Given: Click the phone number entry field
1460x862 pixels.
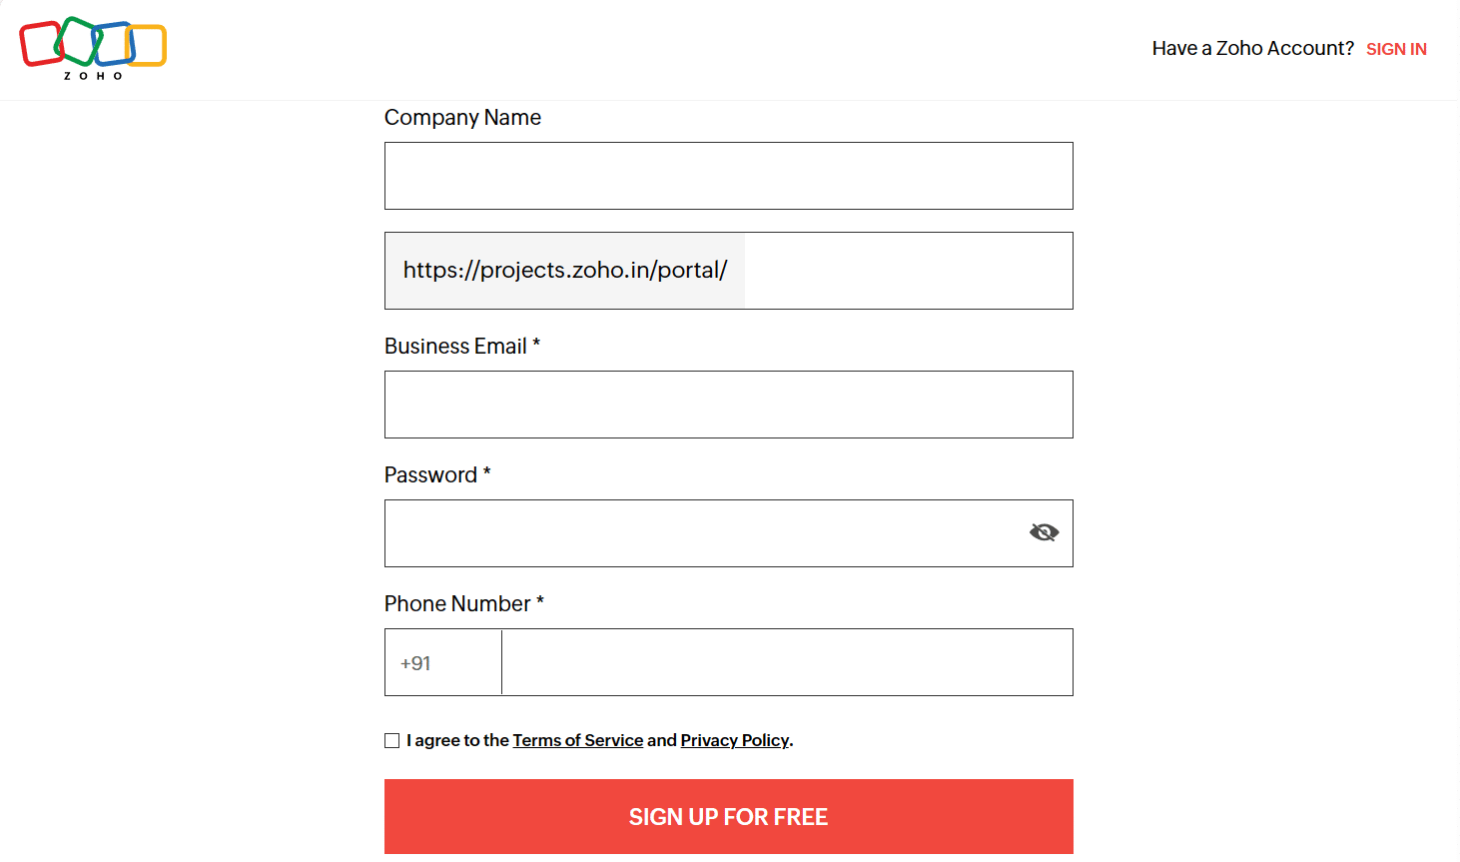Looking at the screenshot, I should (x=787, y=662).
